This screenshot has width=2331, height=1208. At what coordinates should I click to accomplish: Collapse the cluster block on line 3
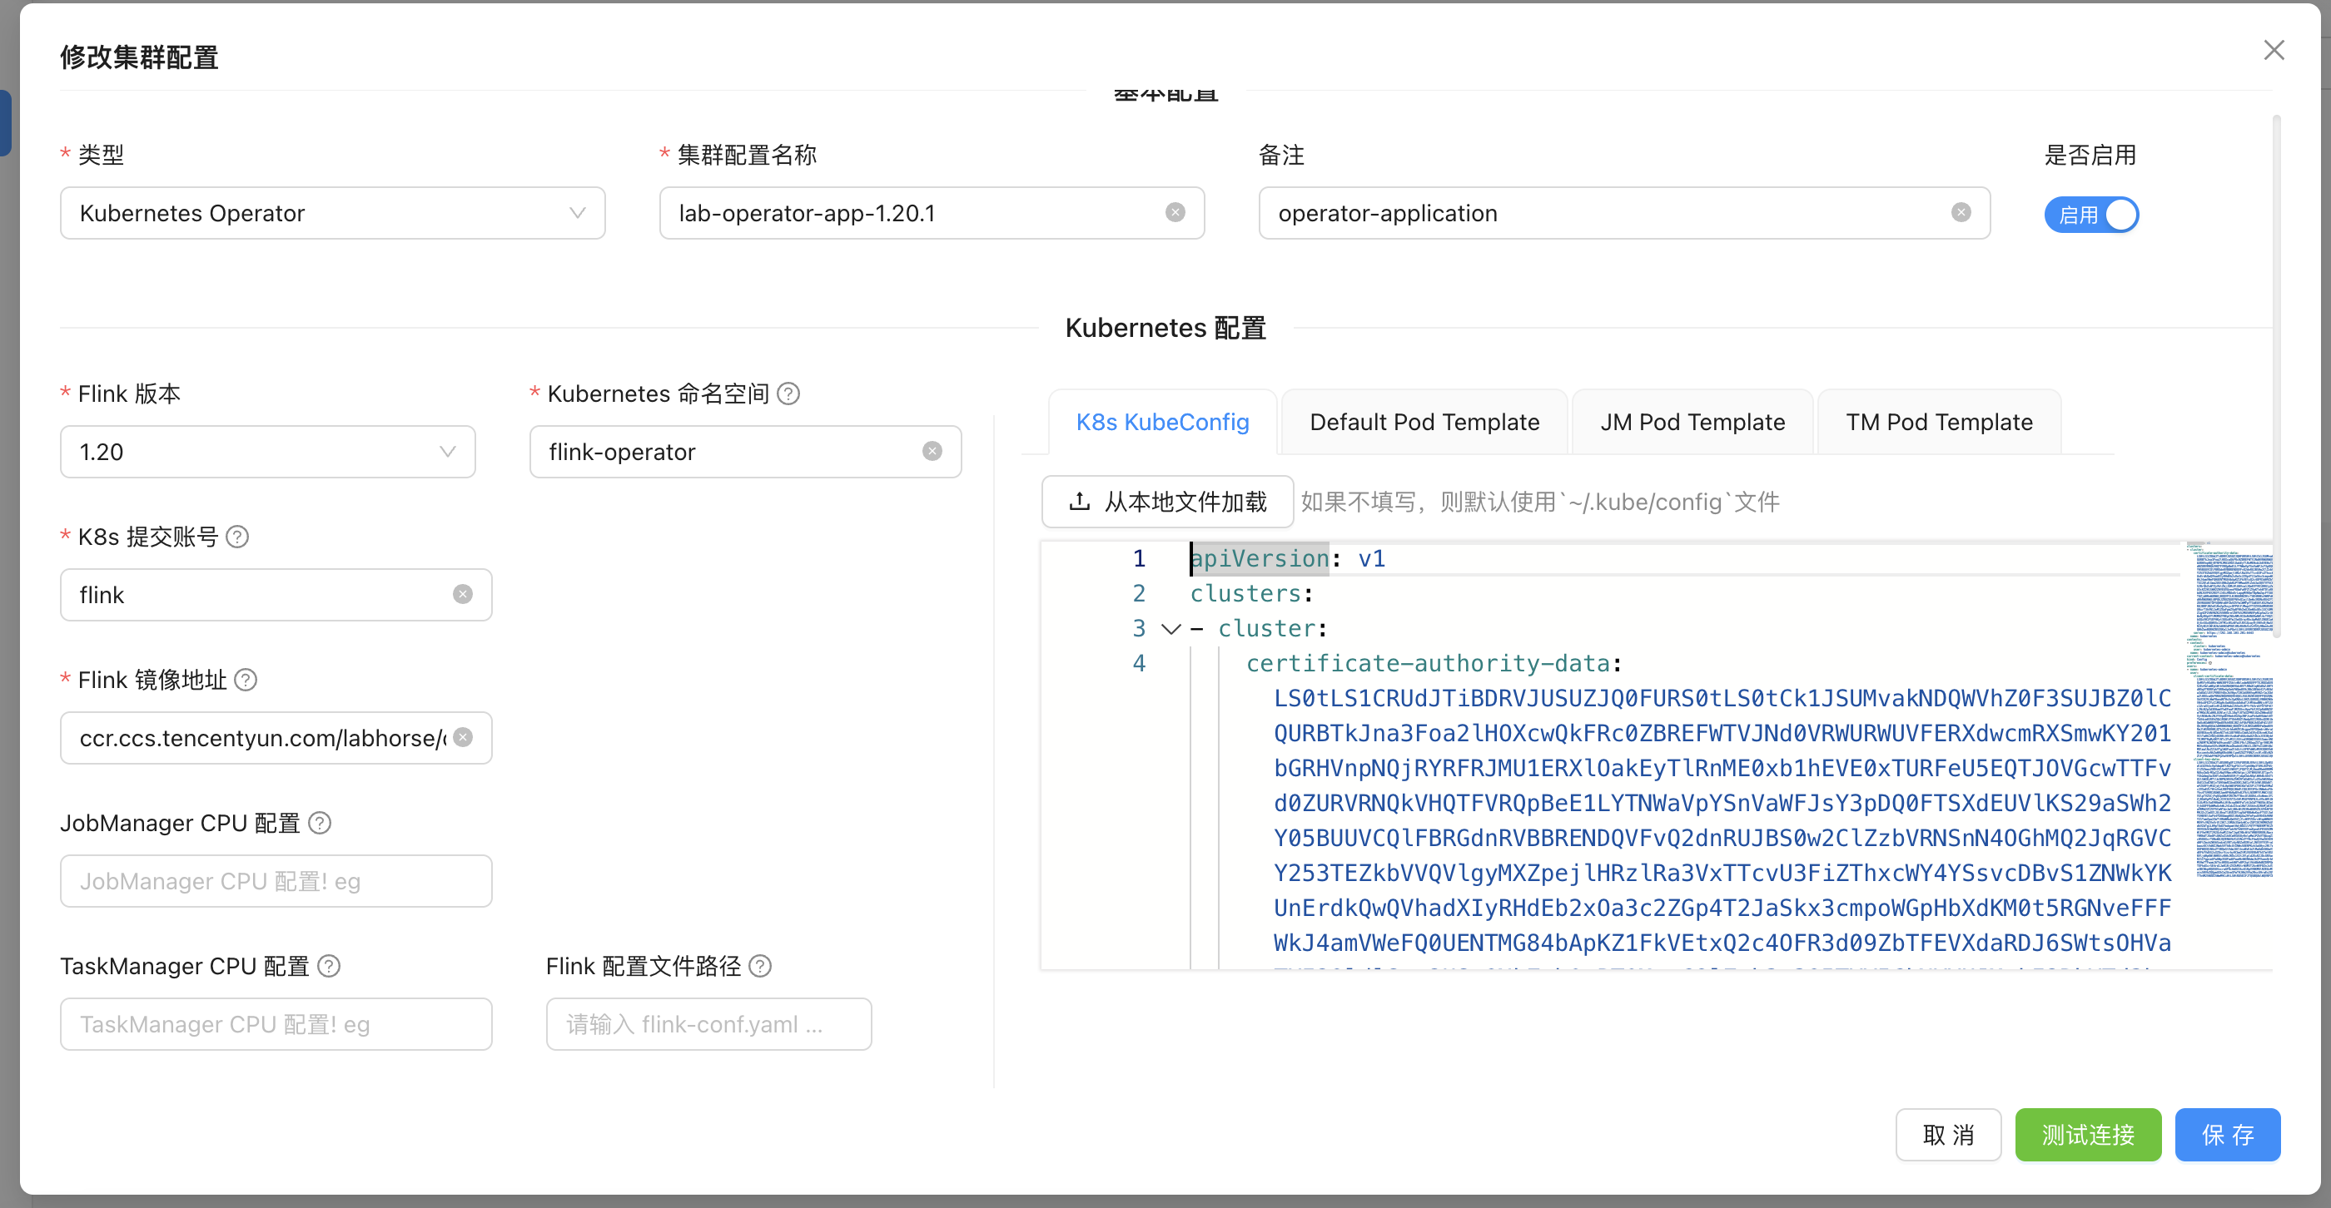tap(1171, 628)
